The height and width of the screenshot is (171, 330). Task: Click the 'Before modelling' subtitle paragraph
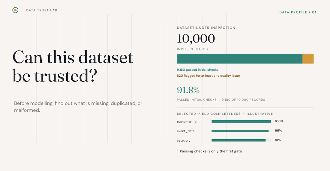78,107
